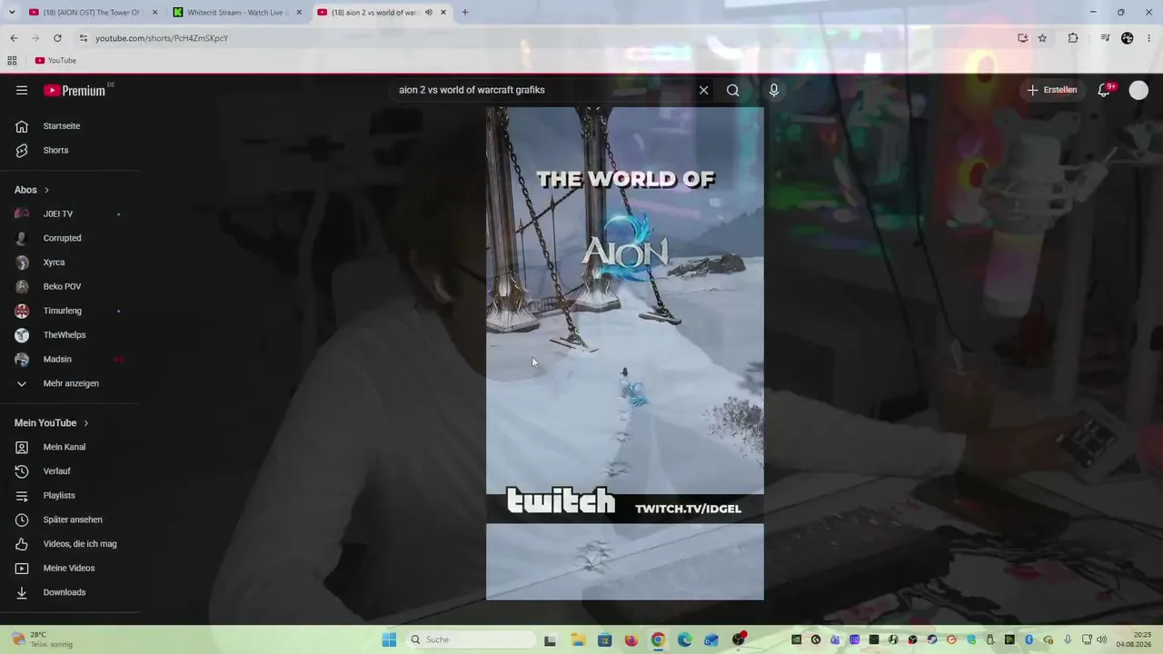Image resolution: width=1163 pixels, height=654 pixels.
Task: Clear the search query with the X
Action: (703, 90)
